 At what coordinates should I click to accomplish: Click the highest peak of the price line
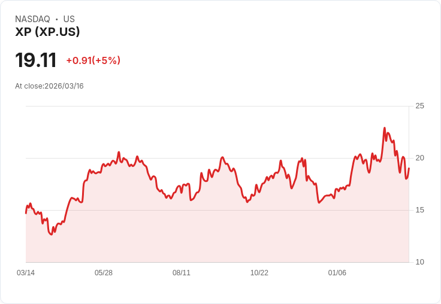click(x=385, y=128)
